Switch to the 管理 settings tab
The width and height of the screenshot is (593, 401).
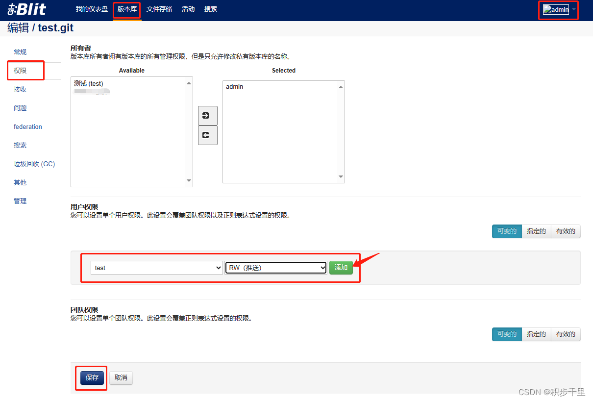(20, 201)
